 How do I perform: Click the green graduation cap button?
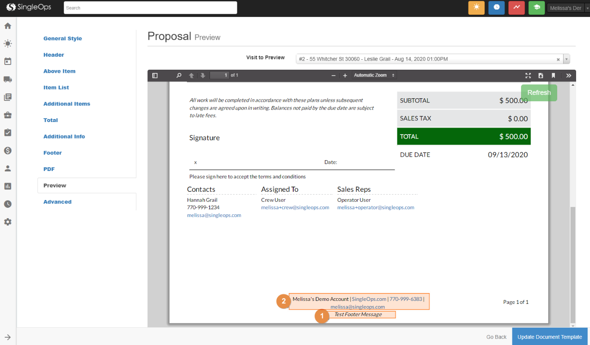pyautogui.click(x=537, y=8)
